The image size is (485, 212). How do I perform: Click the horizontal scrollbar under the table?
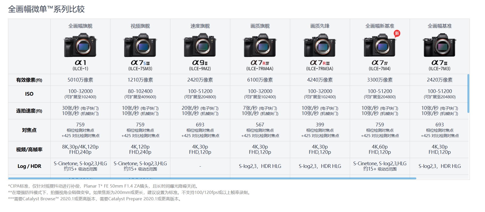click(212, 178)
